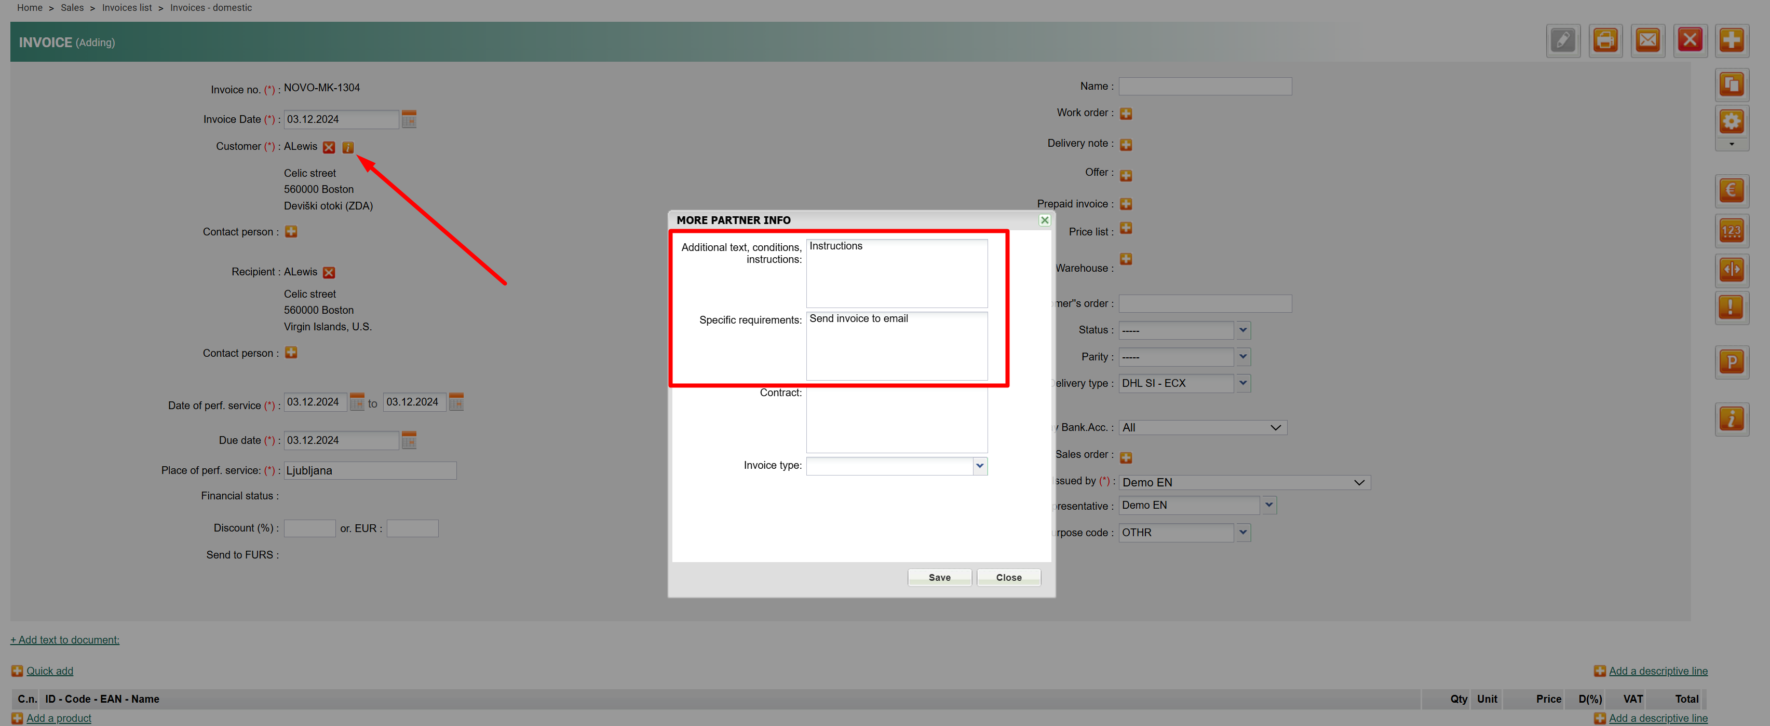Click the pencil edit icon in header
The height and width of the screenshot is (726, 1770).
tap(1562, 40)
